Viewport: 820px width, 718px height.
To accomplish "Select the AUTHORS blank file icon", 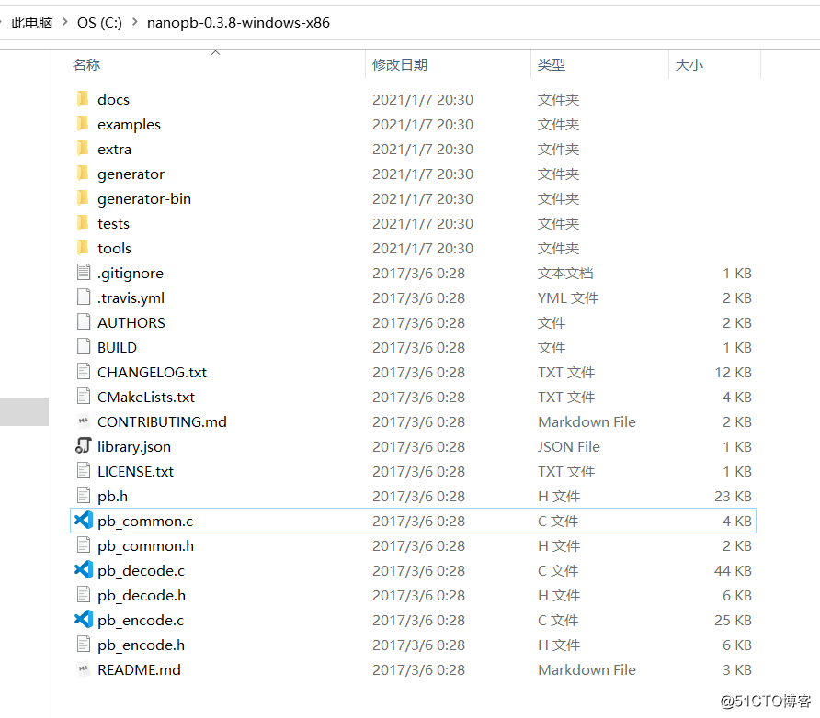I will click(83, 322).
